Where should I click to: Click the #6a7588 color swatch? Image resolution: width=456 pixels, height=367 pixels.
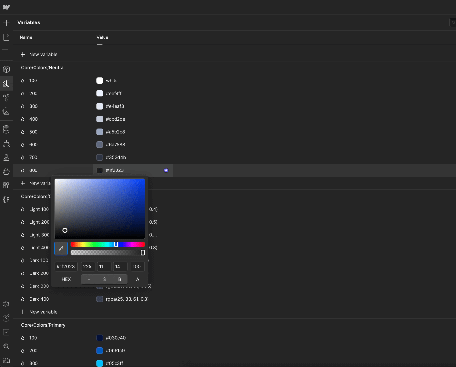click(100, 145)
